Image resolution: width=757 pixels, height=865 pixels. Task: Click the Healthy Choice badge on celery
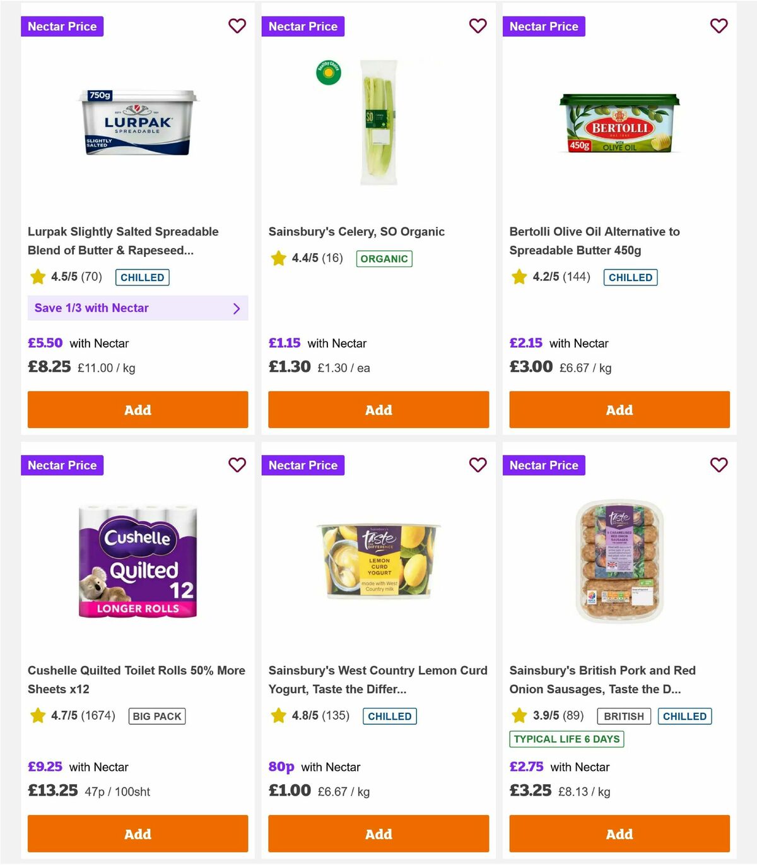point(328,72)
